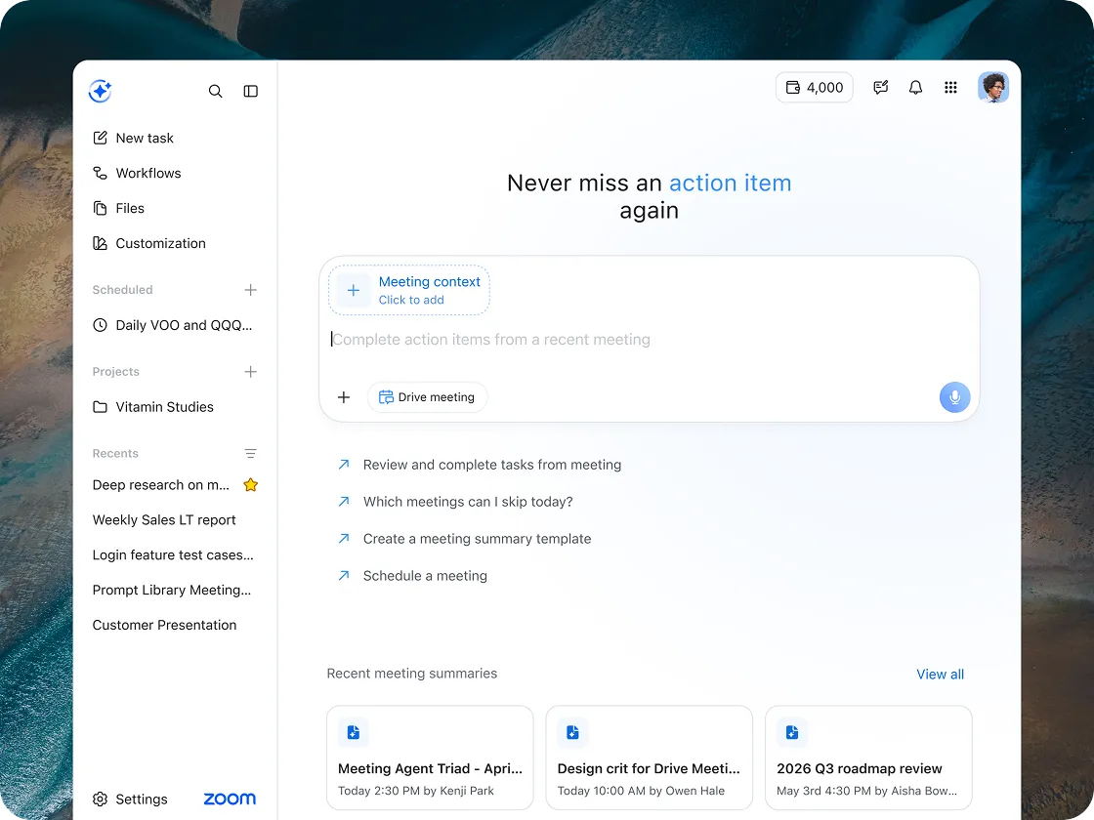Open Prompt Library Meeting recent item
The image size is (1094, 820).
coord(172,590)
